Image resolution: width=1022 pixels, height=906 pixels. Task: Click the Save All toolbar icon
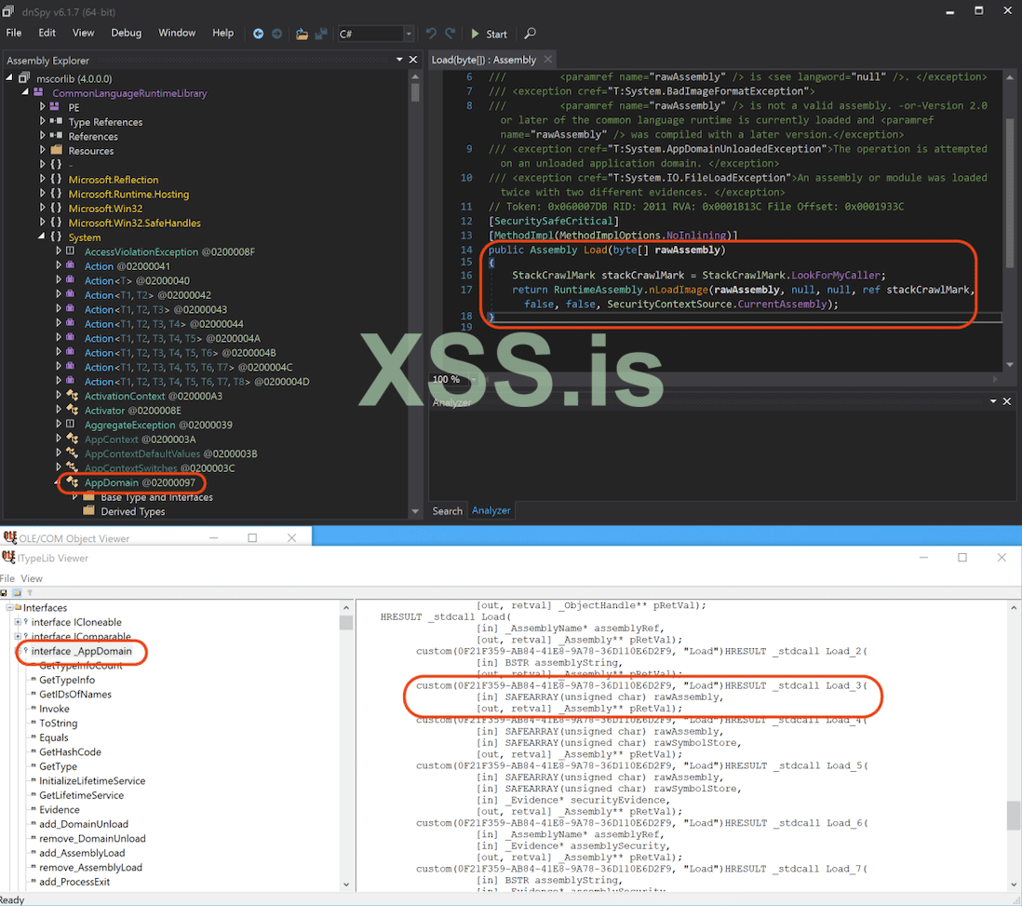point(321,34)
